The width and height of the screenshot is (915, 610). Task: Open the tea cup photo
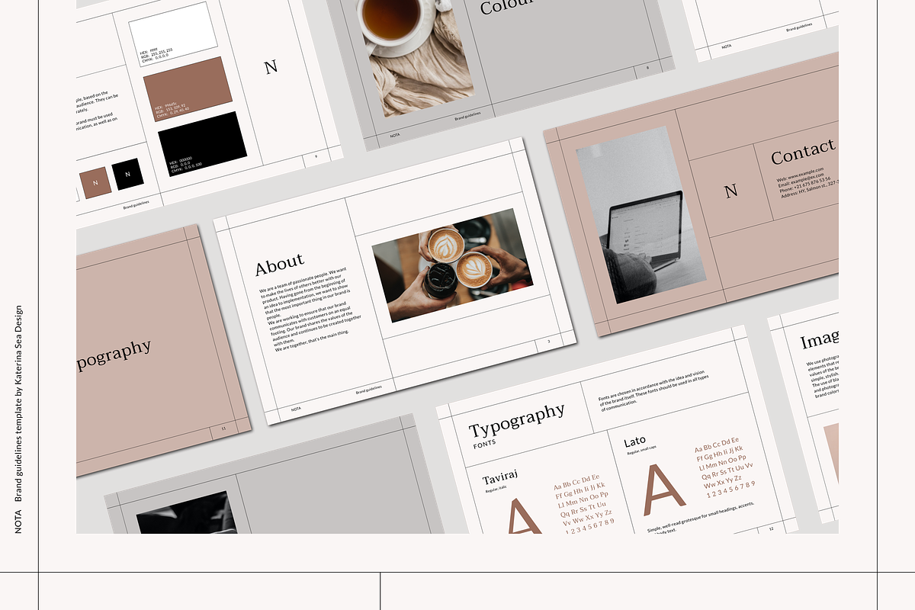pyautogui.click(x=418, y=55)
